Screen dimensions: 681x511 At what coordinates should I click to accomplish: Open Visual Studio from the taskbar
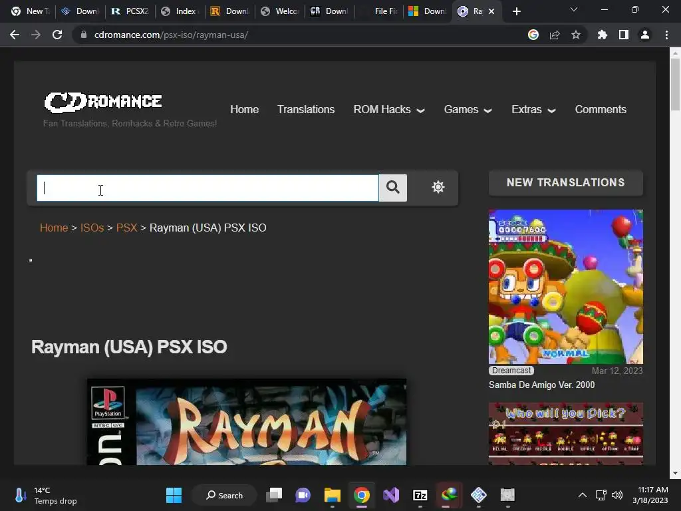pos(391,495)
